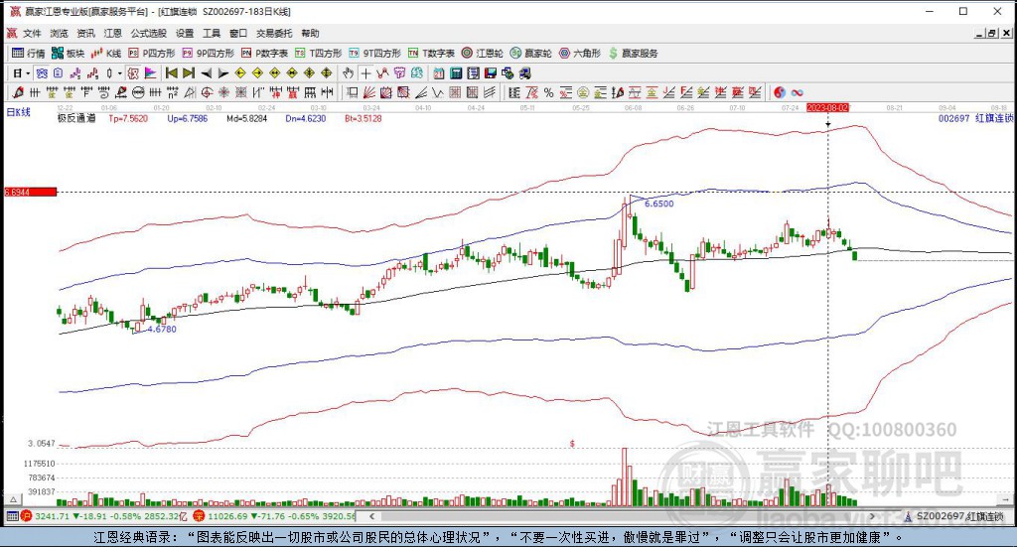Click the red 2023-08-02 date marker
Screen dimensions: 1017x547
(x=827, y=106)
